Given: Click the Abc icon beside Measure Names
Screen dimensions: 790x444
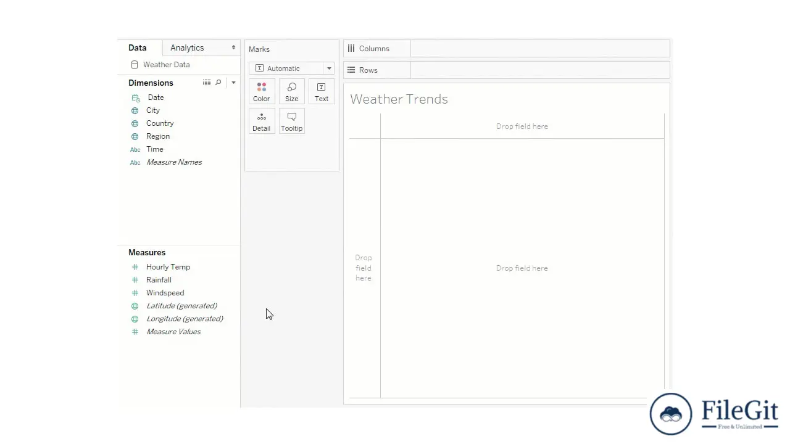Looking at the screenshot, I should (x=135, y=162).
